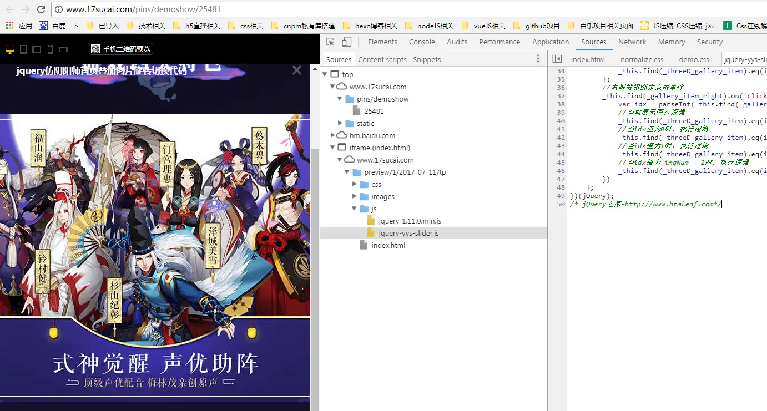Open the css相关 bookmarks folder
The image size is (767, 411).
coord(245,26)
